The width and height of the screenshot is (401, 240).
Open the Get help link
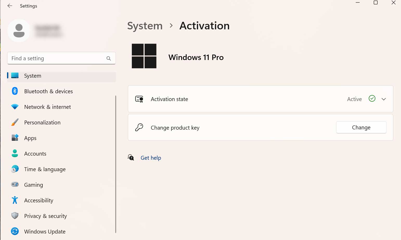pyautogui.click(x=151, y=158)
